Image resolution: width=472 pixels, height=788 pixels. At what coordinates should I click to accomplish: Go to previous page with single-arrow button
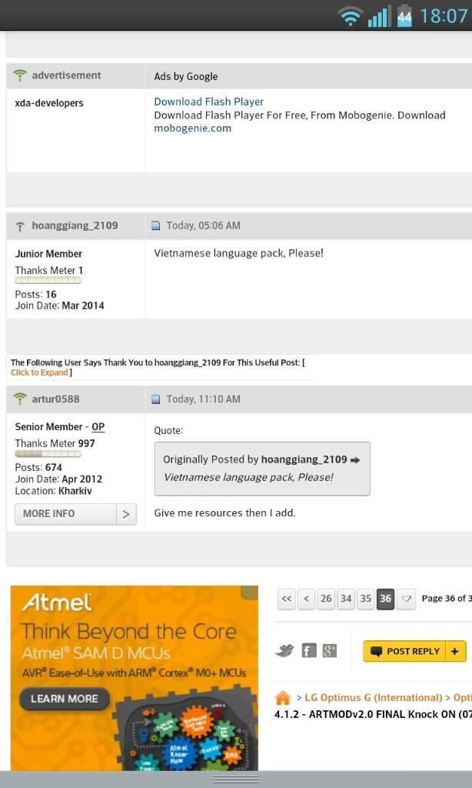(306, 599)
